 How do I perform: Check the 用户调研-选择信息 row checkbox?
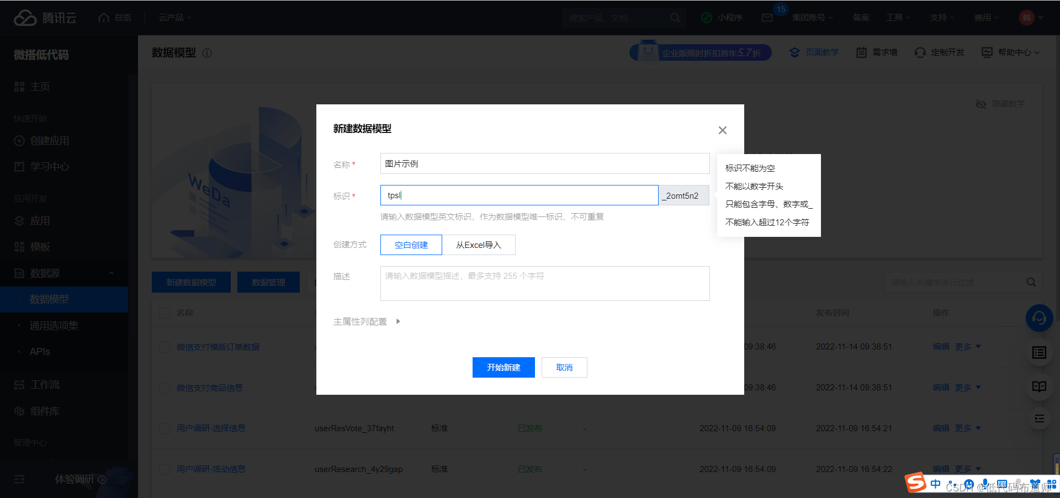pos(165,428)
